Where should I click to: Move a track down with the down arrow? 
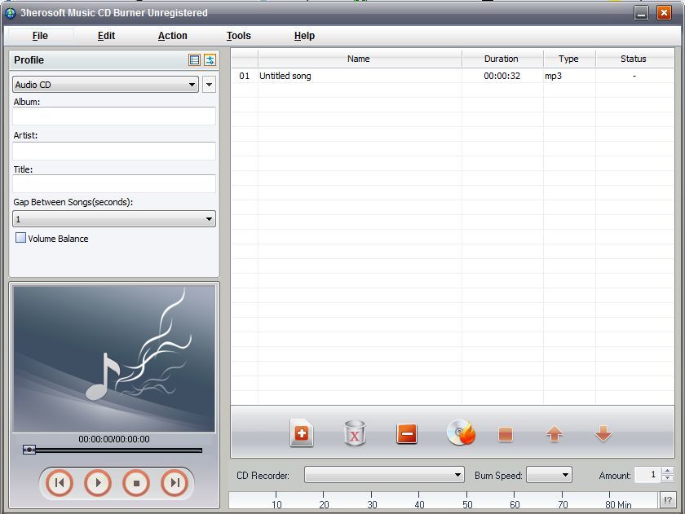[603, 434]
